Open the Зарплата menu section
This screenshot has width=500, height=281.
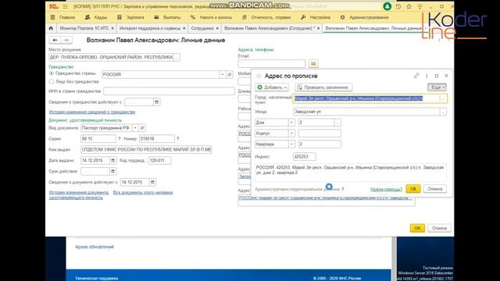(x=130, y=17)
